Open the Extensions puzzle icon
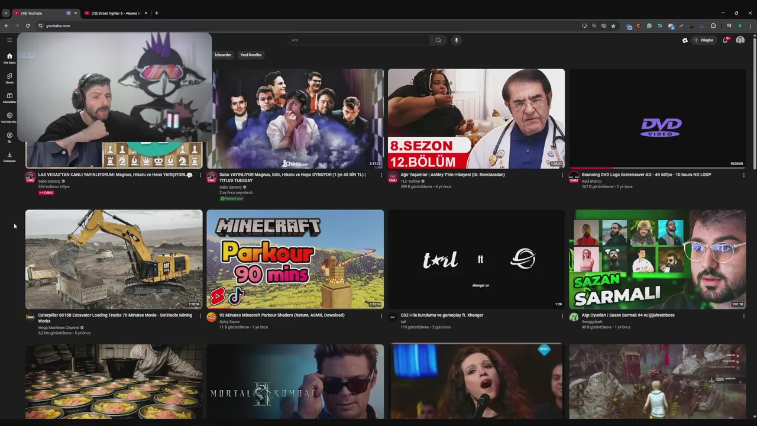 pos(713,25)
